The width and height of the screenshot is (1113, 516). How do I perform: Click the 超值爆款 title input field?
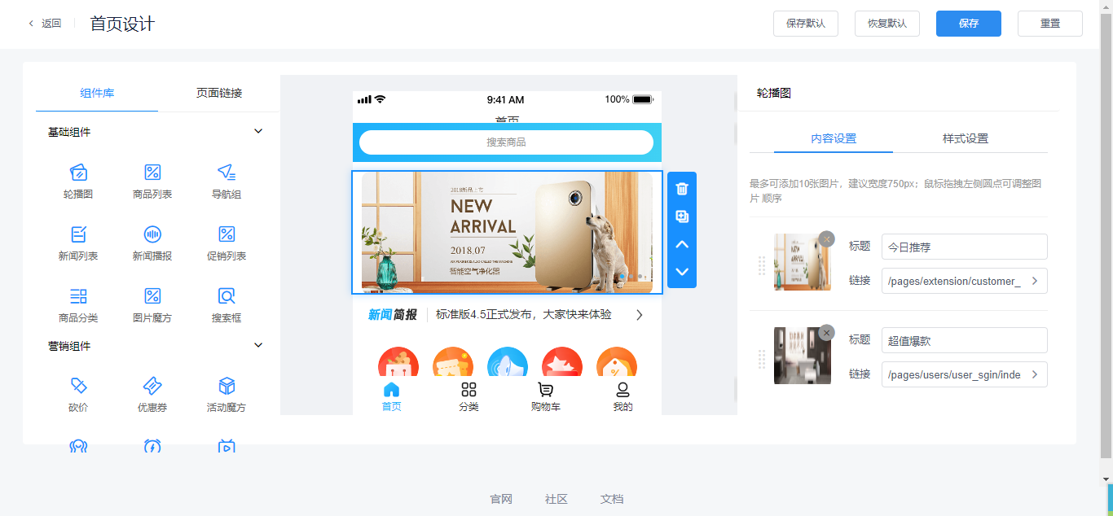964,340
